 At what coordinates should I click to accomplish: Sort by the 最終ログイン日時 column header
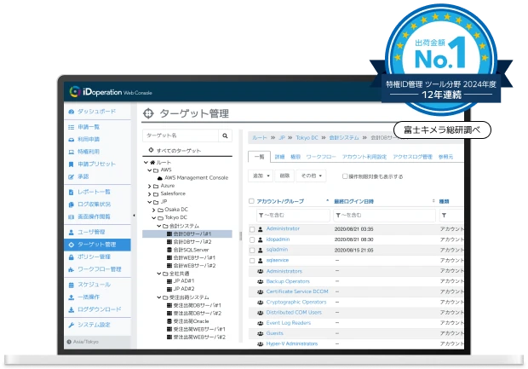point(353,201)
